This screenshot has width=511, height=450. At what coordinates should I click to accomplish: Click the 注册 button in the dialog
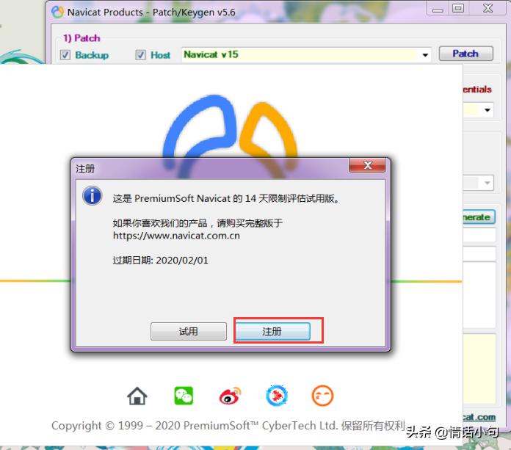point(272,331)
